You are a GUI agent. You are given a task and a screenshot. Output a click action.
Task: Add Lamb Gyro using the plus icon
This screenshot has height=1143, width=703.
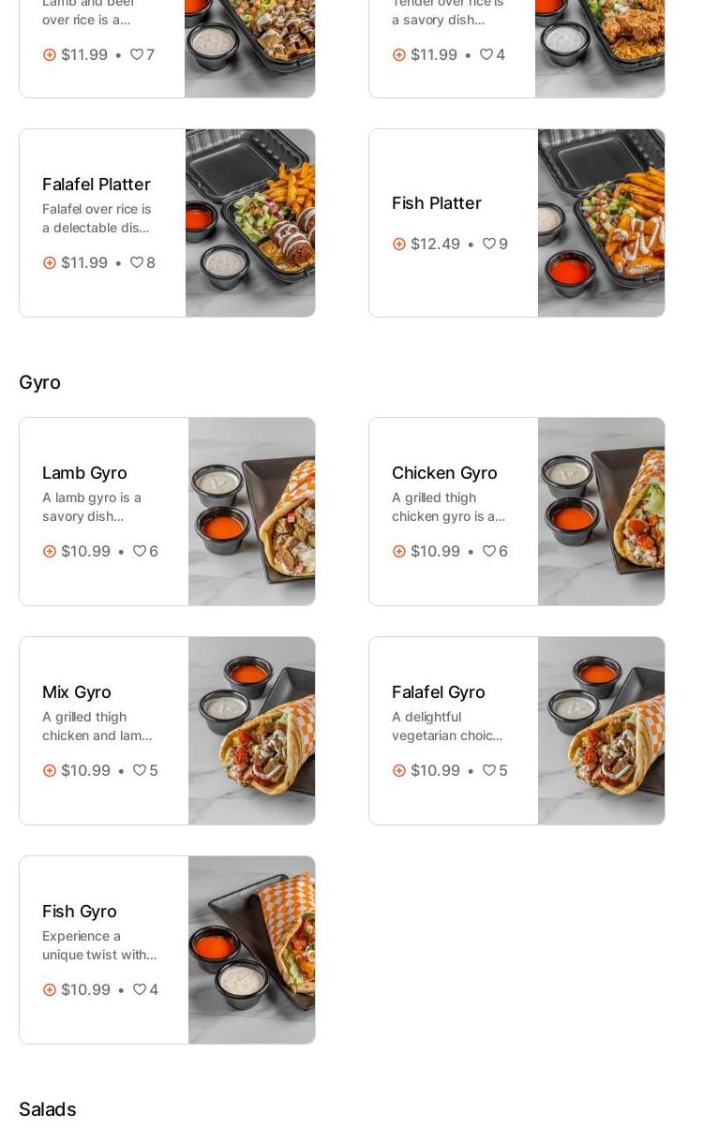click(50, 552)
